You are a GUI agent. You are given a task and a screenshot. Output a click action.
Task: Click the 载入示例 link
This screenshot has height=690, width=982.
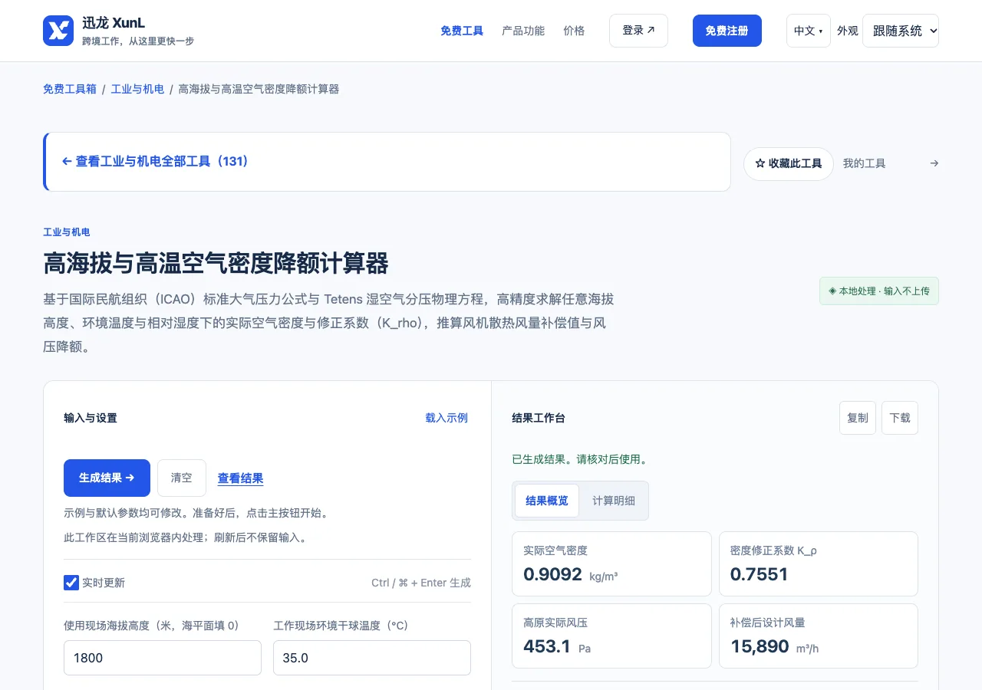point(447,418)
